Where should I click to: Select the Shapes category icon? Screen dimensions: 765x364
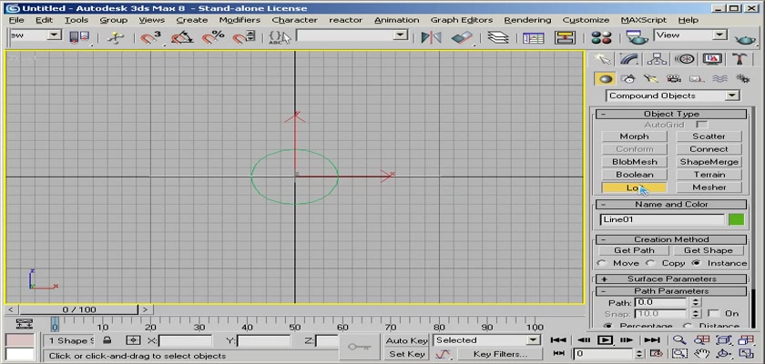(628, 78)
